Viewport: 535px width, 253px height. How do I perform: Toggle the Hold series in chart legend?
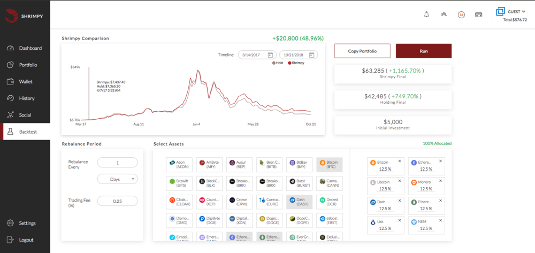[x=278, y=63]
